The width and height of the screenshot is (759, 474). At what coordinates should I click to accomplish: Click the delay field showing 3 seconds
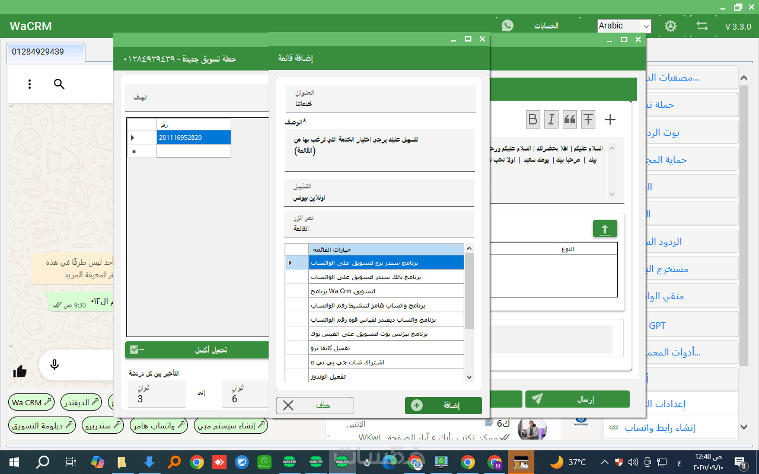[156, 395]
